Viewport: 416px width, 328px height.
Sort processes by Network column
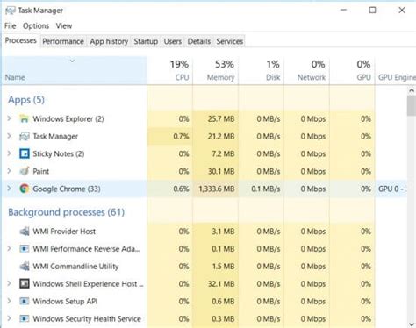tap(307, 70)
